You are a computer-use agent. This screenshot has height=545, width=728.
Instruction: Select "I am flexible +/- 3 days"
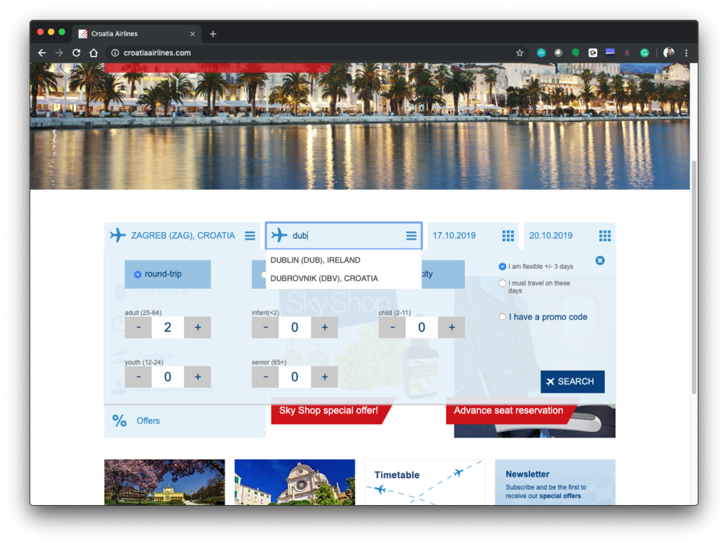[x=503, y=266]
